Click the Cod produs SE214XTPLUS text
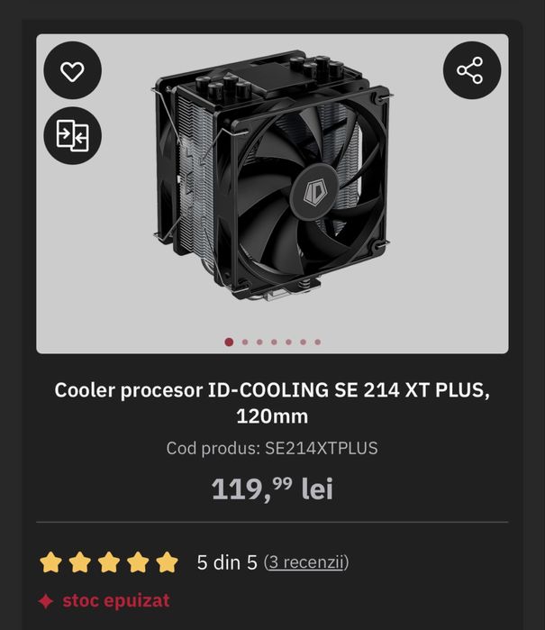545x630 pixels. [x=272, y=448]
